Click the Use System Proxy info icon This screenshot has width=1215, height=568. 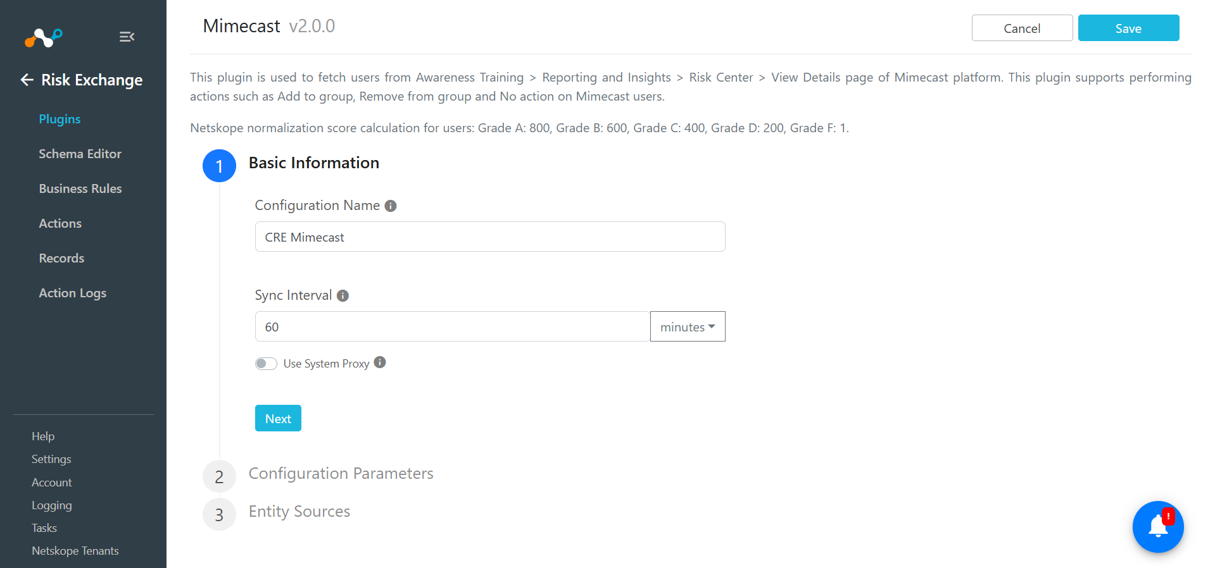click(x=380, y=362)
